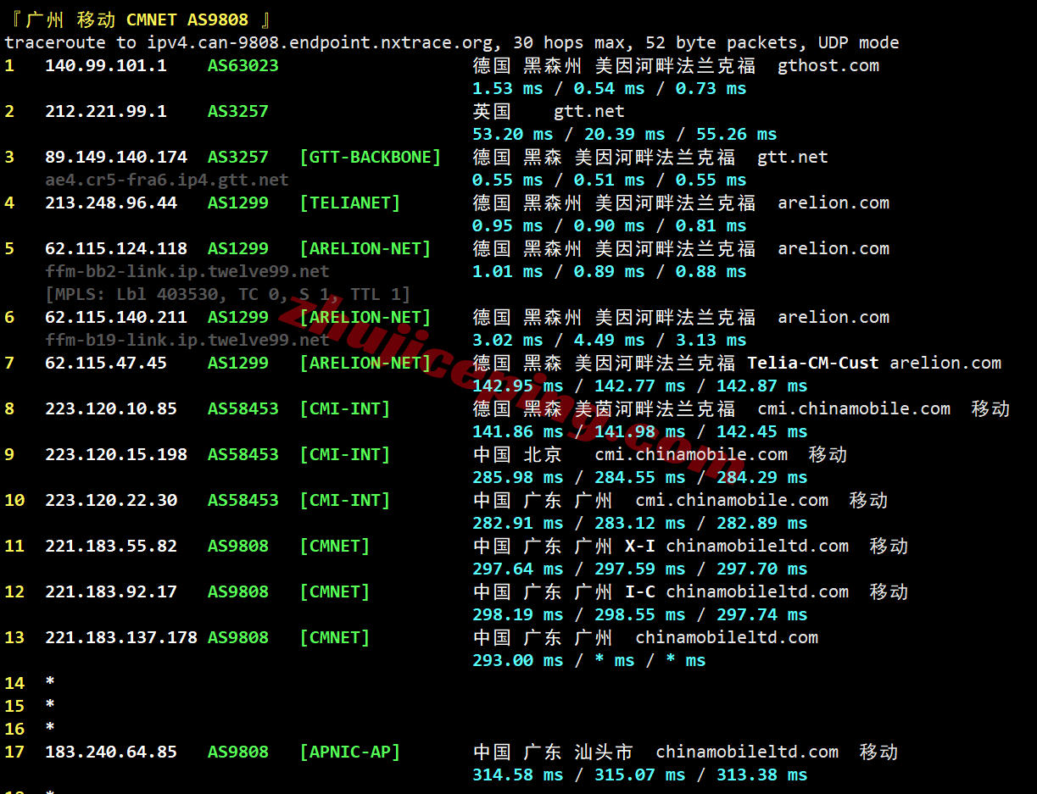Select IP 89.149.140.174
This screenshot has height=794, width=1037.
pyautogui.click(x=116, y=157)
